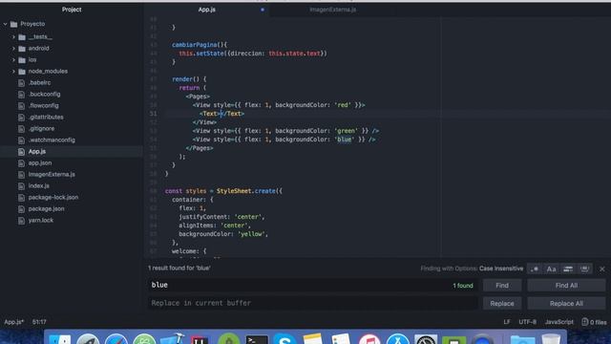611x344 pixels.
Task: Expand the android folder chevron
Action: click(13, 49)
